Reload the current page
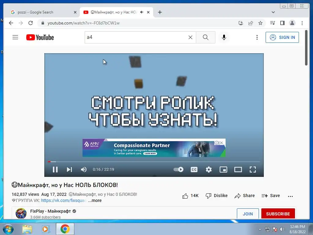 tap(31, 23)
